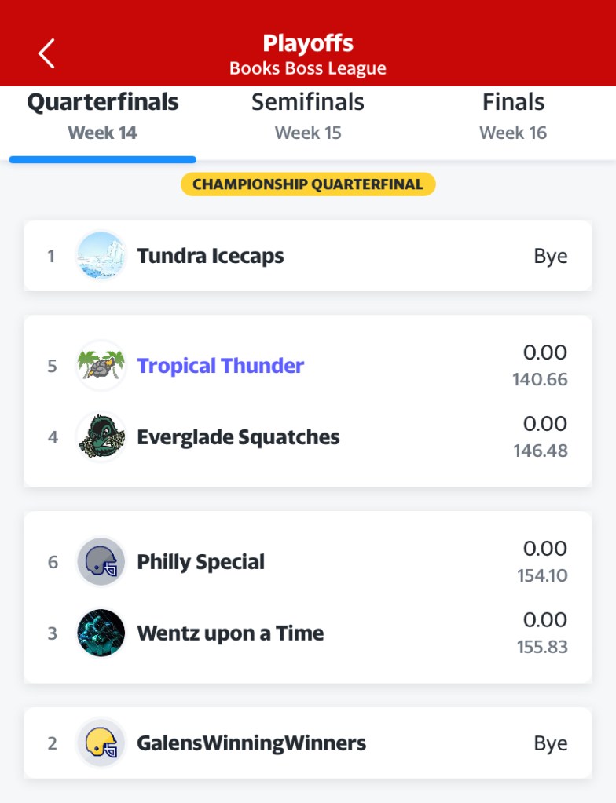Open Tundra Icecaps team logo
Image resolution: width=616 pixels, height=803 pixels.
101,256
